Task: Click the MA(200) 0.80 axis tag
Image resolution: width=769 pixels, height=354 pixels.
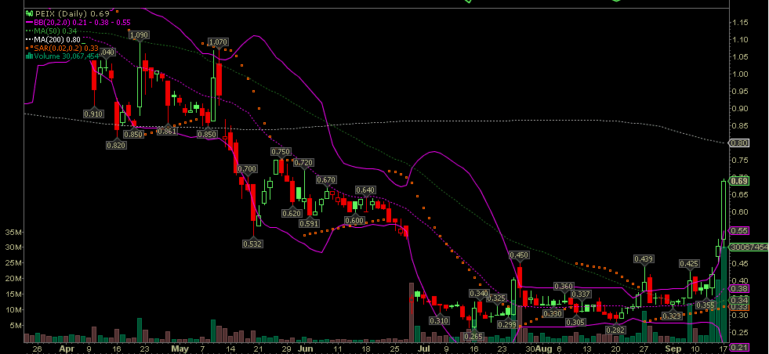Action: pos(738,143)
